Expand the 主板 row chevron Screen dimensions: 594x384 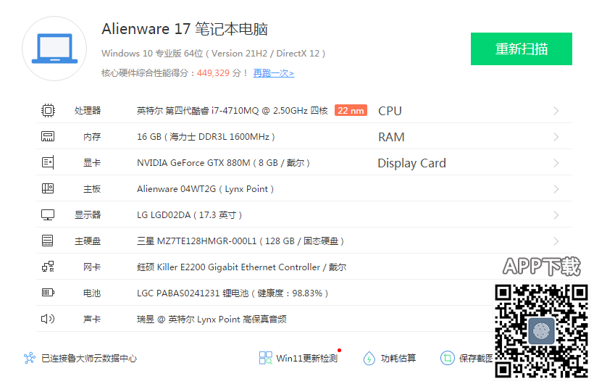556,189
